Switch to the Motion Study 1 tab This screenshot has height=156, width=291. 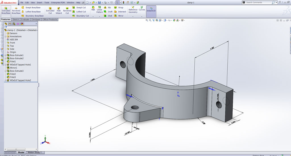pyautogui.click(x=34, y=152)
